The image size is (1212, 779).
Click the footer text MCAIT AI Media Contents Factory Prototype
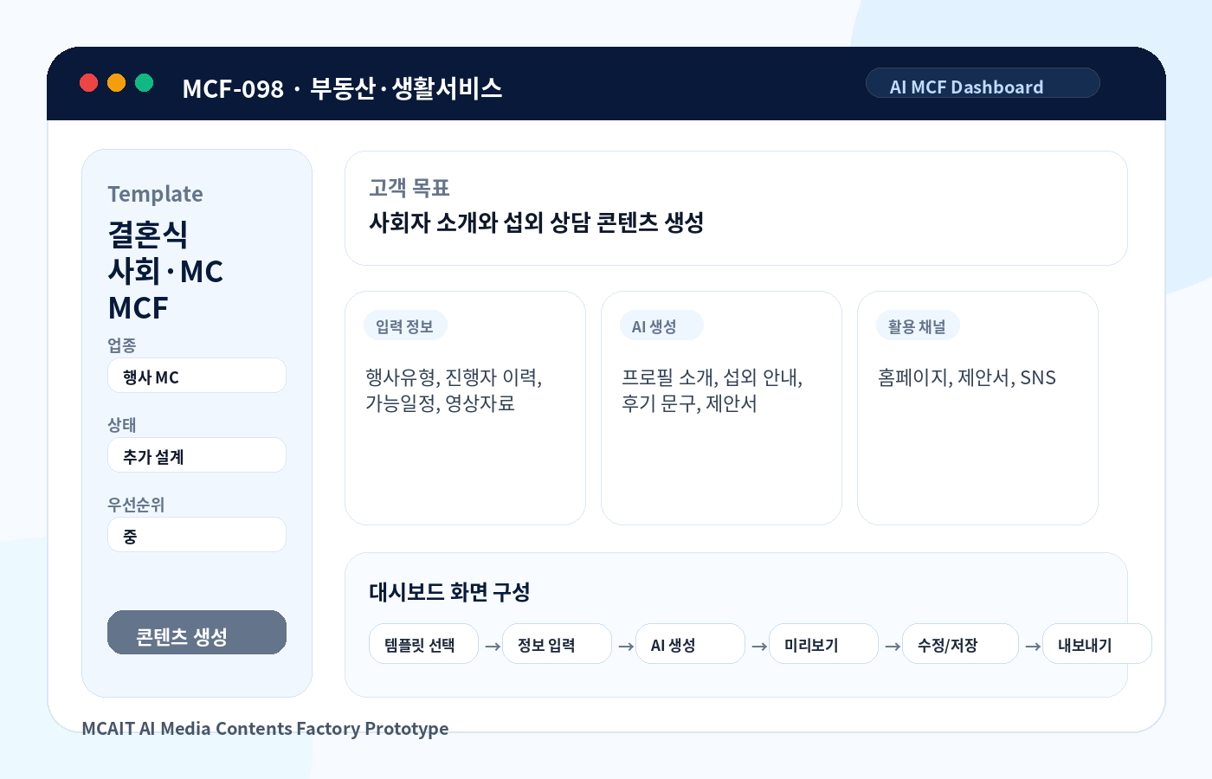point(265,728)
